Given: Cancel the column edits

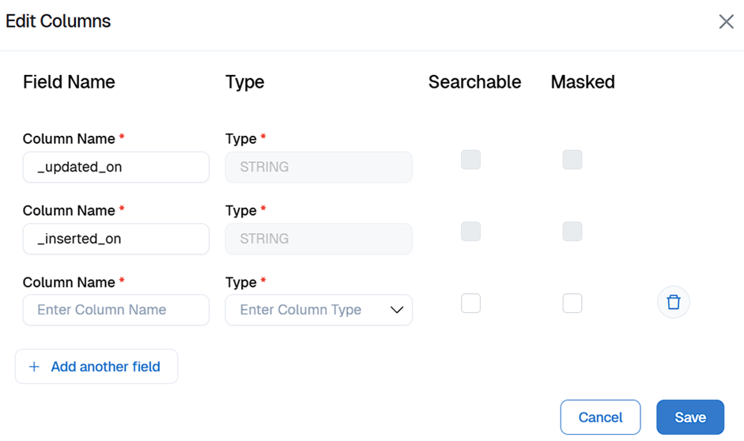Looking at the screenshot, I should click(600, 417).
